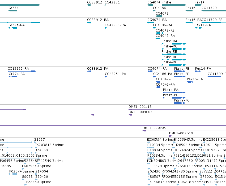Click the 329429 cDNA label
226x186 pixels.
(x=42, y=177)
